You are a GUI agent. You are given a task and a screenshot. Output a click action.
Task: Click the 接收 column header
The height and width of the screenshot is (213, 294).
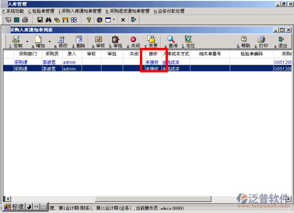(153, 54)
